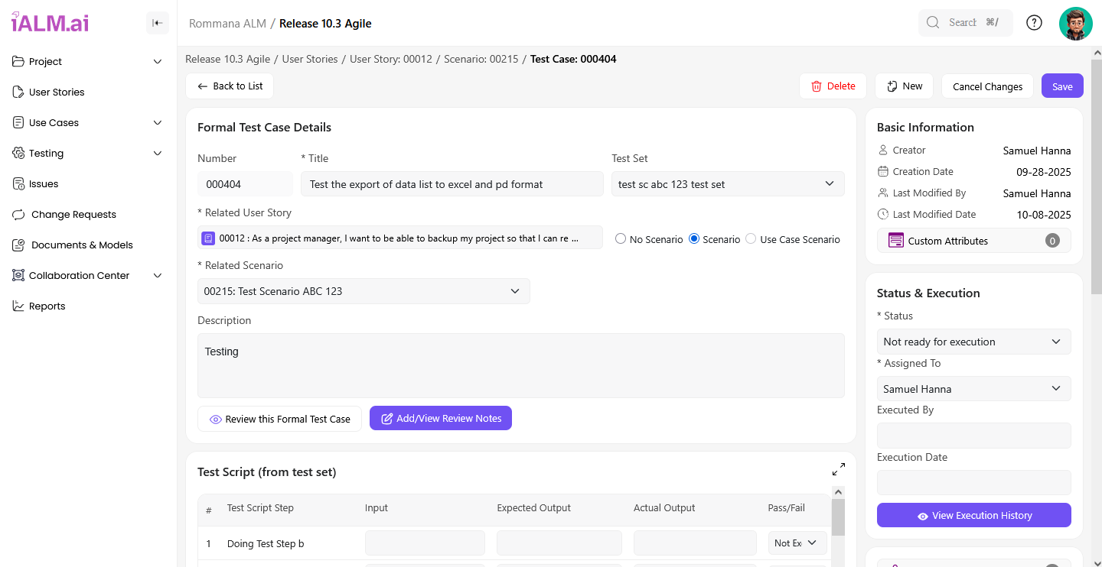Click the Documents & Models icon
Screen dimensions: 1102x567
[x=19, y=245]
